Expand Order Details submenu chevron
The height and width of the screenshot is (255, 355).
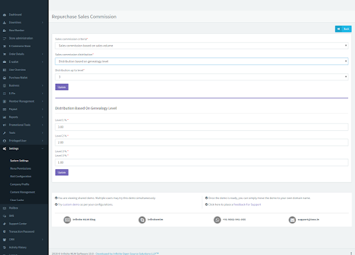[43, 54]
